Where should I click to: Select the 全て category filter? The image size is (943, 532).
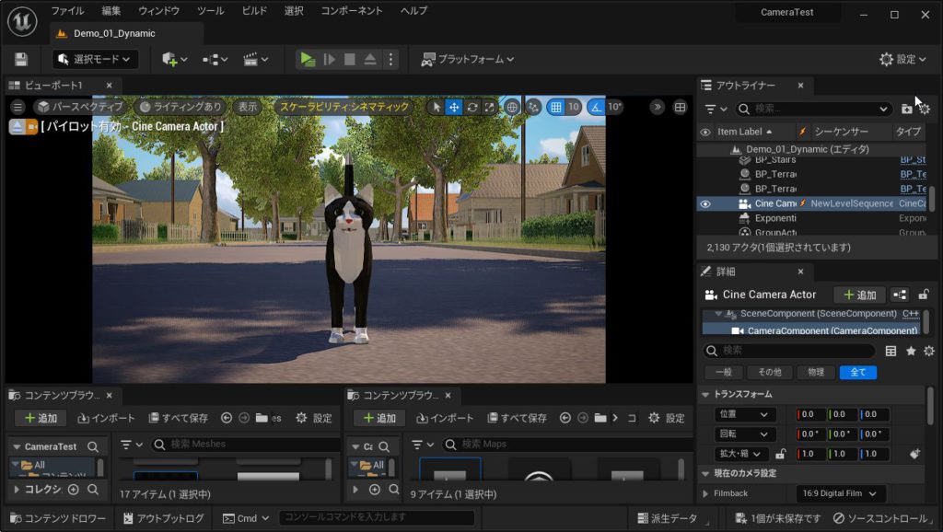(858, 372)
